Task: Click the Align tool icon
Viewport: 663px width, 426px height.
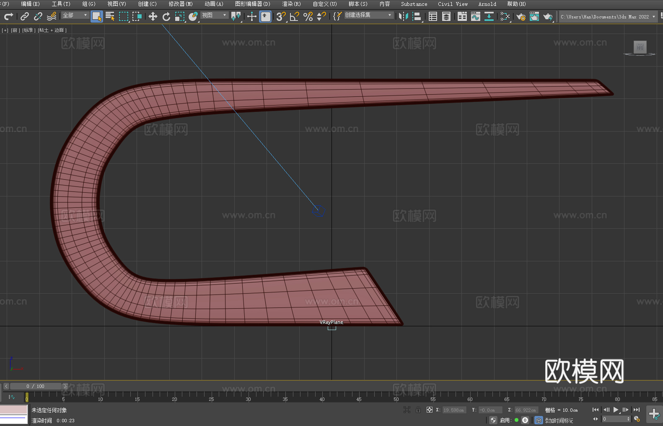Action: [417, 16]
